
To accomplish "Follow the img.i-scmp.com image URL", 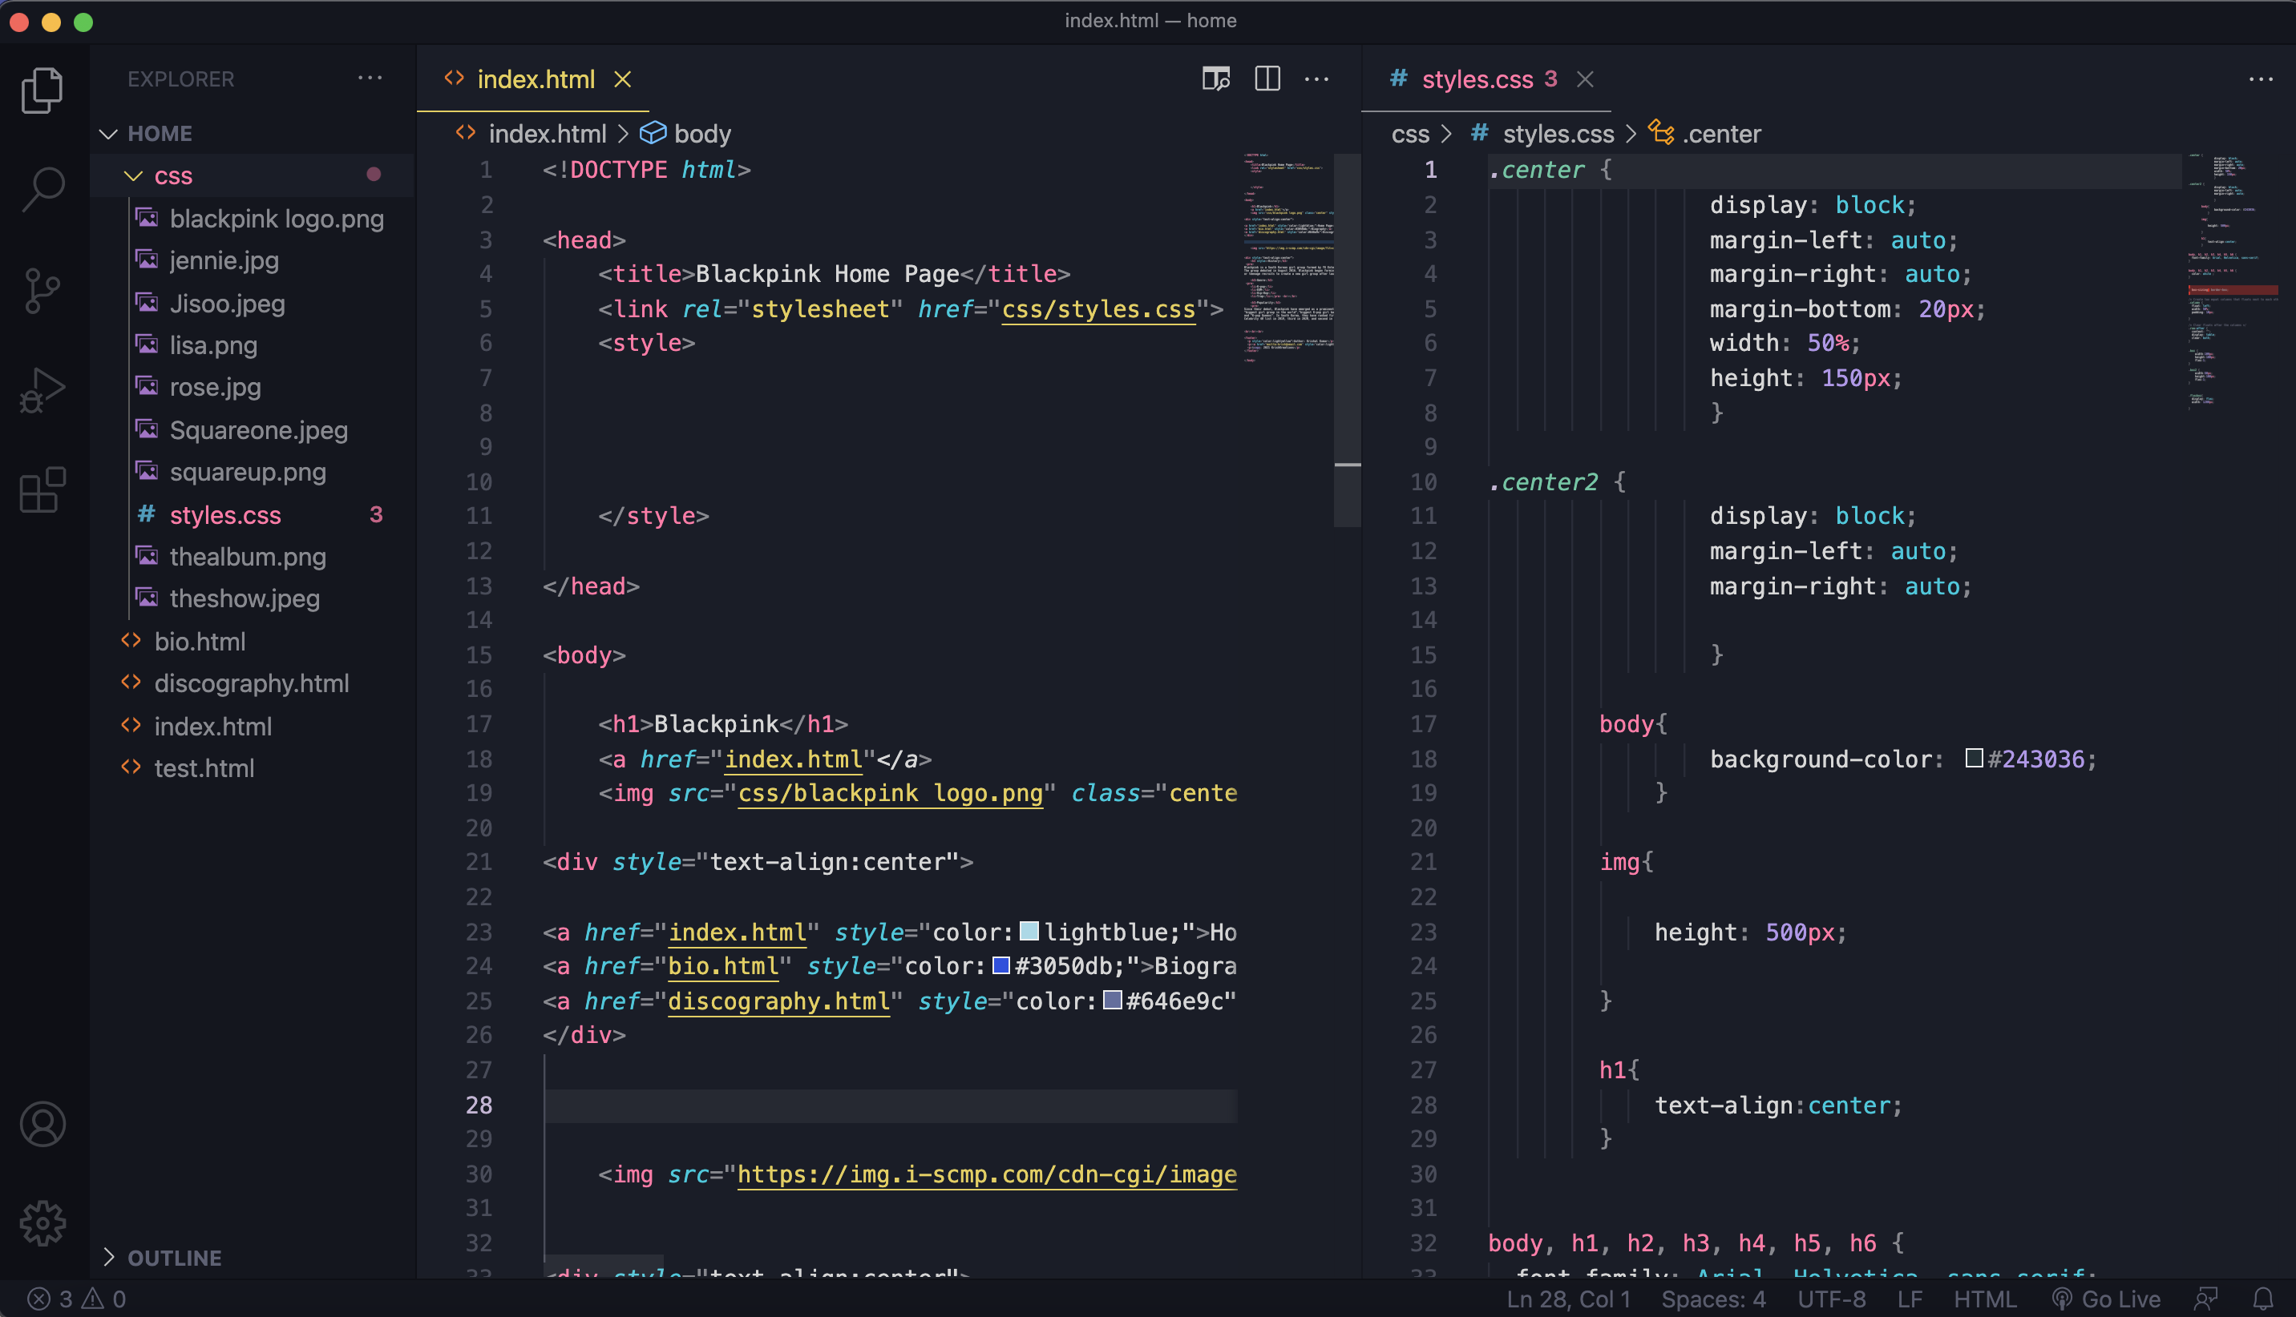I will coord(988,1174).
